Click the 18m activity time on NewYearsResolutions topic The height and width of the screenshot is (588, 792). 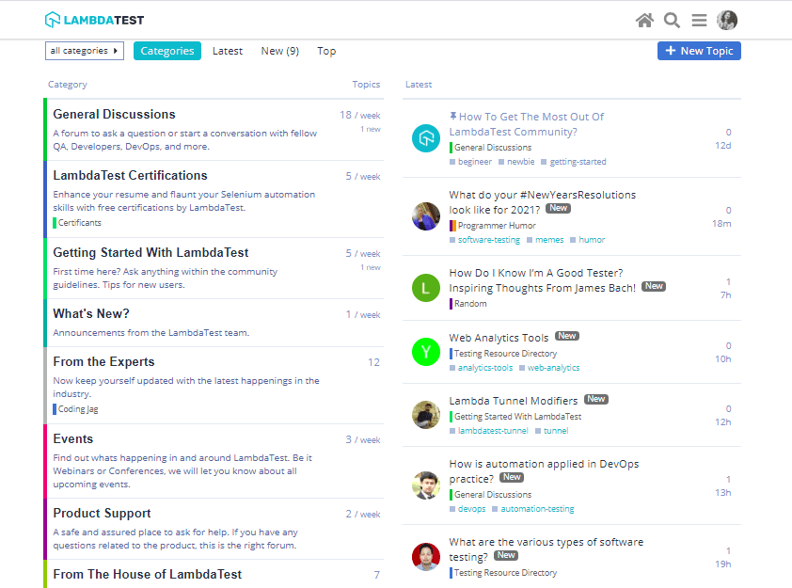(x=721, y=224)
